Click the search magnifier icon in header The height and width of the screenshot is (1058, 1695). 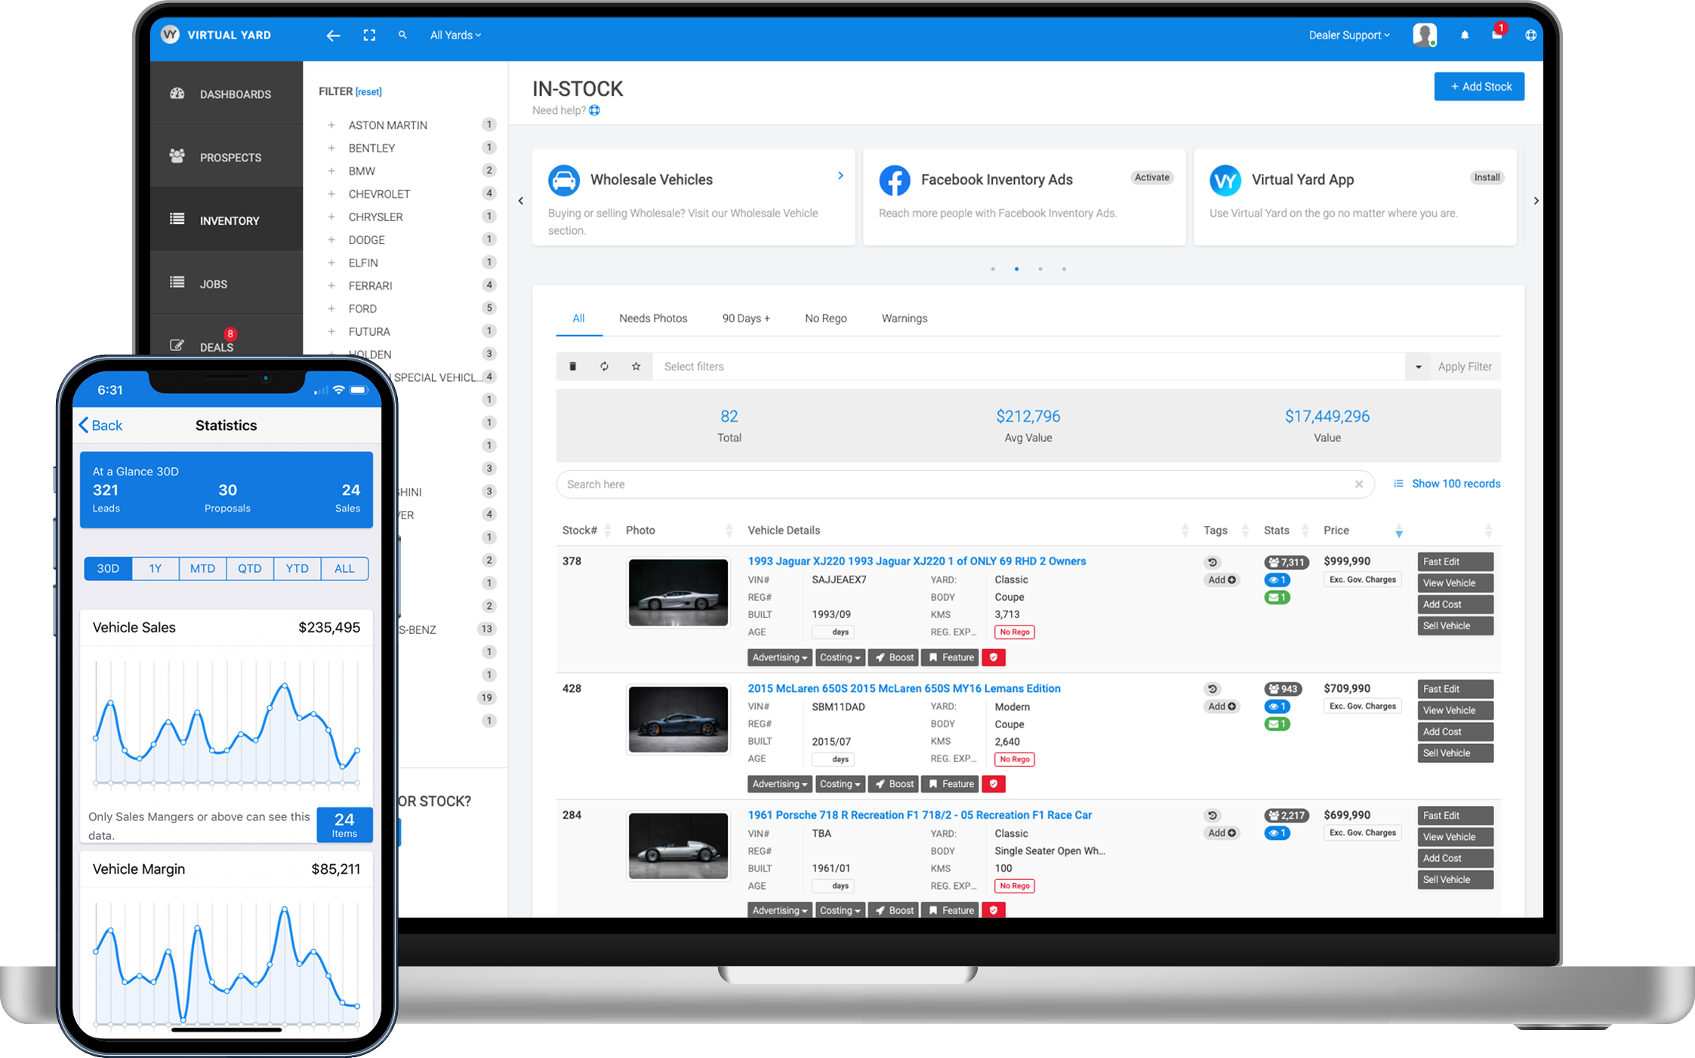tap(402, 35)
